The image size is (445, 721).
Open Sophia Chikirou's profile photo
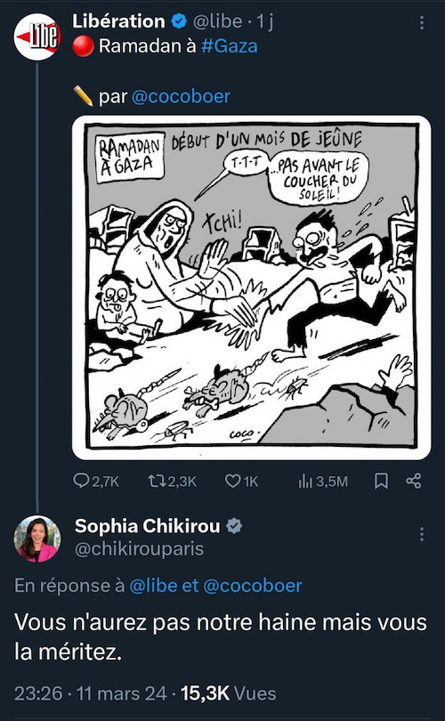(37, 539)
